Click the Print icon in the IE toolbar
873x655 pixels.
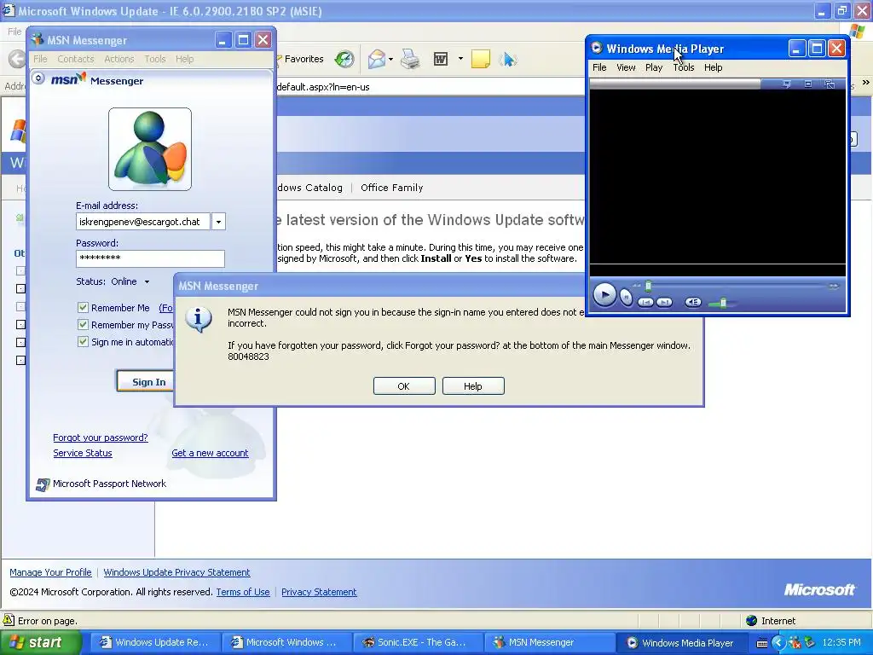tap(410, 59)
